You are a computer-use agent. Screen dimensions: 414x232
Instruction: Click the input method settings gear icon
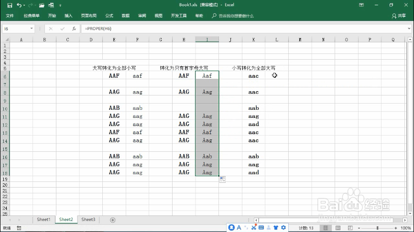(x=283, y=228)
